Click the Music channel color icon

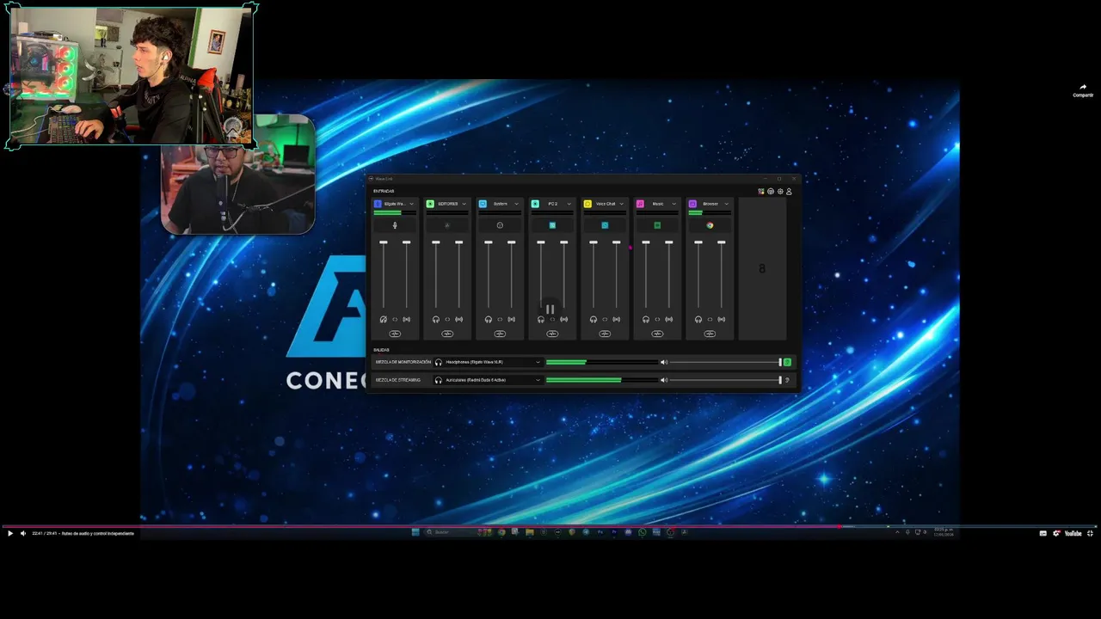coord(640,204)
